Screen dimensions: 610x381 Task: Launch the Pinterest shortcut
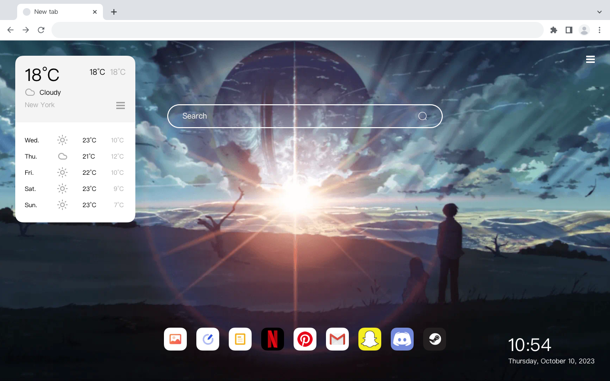click(305, 339)
